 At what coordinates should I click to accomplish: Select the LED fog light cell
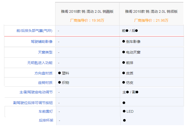click(128, 111)
